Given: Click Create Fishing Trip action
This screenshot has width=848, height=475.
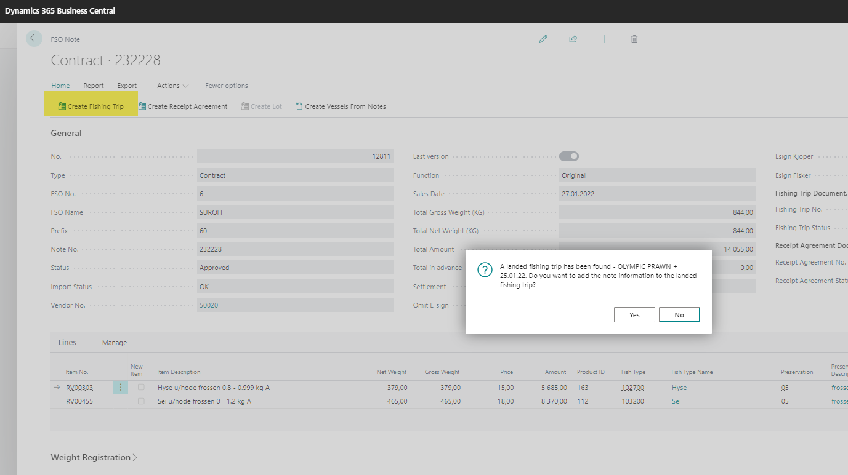Looking at the screenshot, I should [x=91, y=106].
